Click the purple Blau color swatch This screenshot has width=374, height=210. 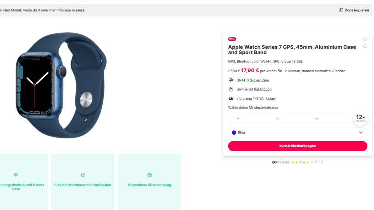pos(234,133)
